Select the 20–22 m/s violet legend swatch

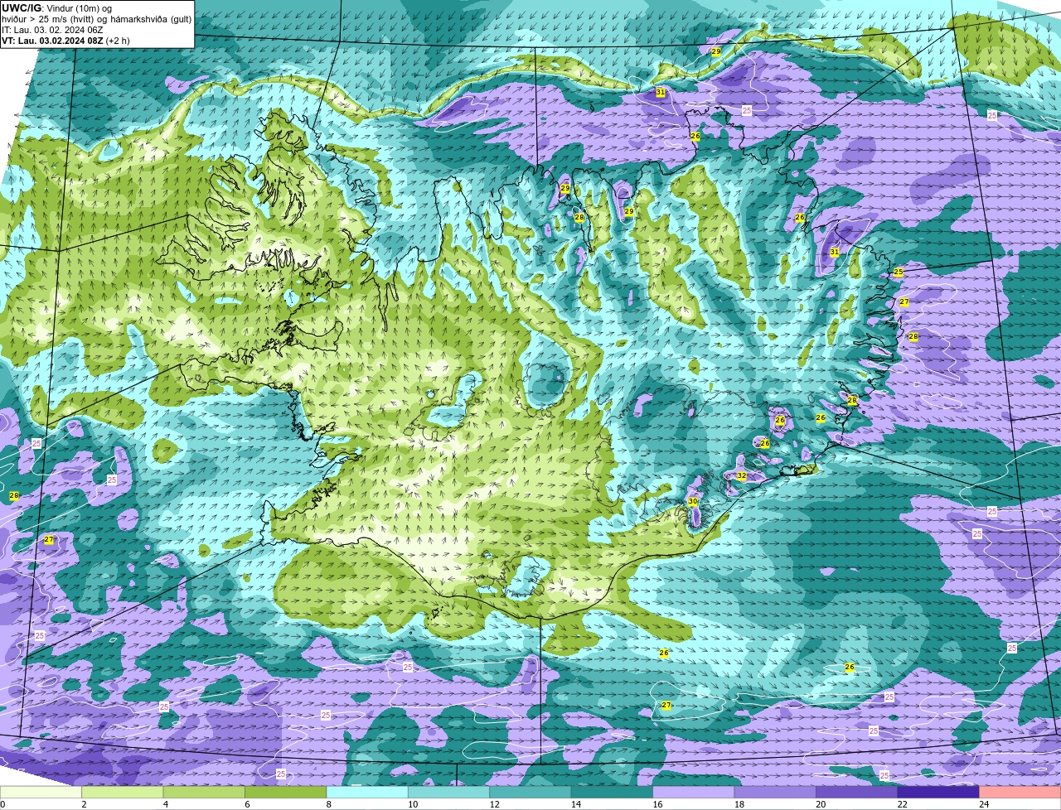click(857, 793)
